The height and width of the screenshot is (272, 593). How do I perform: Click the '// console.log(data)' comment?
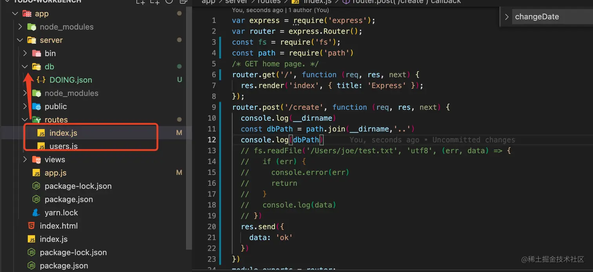coord(289,205)
